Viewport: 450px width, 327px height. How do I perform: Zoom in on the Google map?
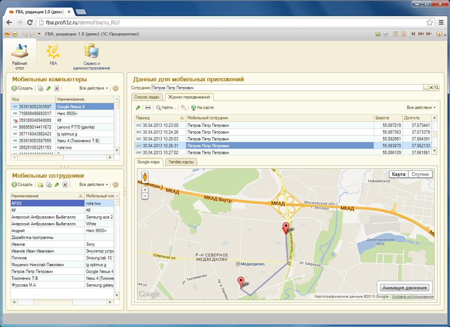(x=145, y=190)
